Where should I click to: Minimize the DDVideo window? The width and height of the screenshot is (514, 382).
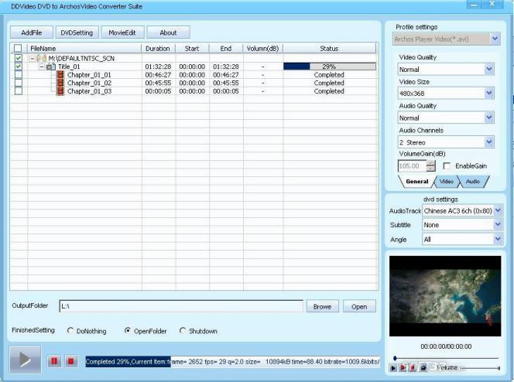tap(474, 5)
